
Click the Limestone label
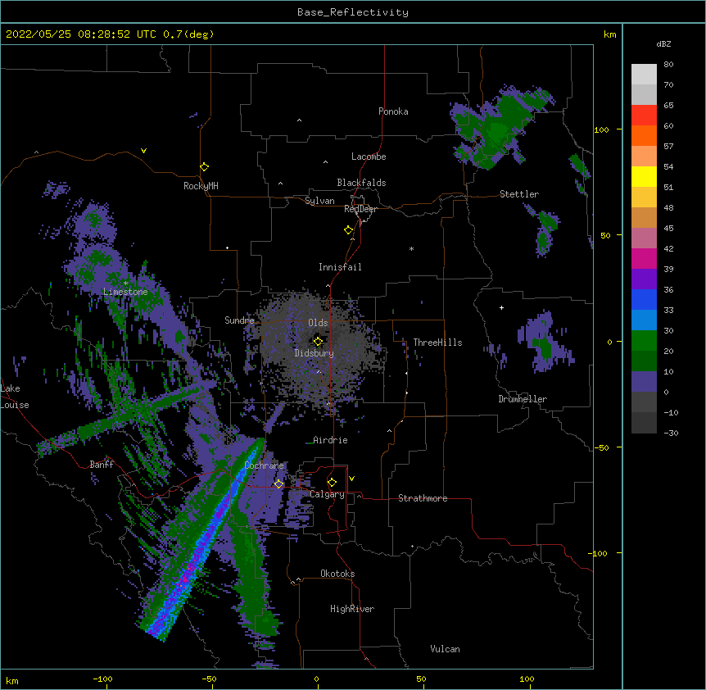[125, 292]
